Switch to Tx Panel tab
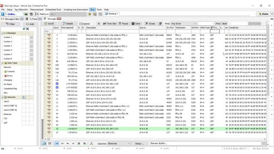Viewport: 274px width, 154px height. [x=34, y=19]
